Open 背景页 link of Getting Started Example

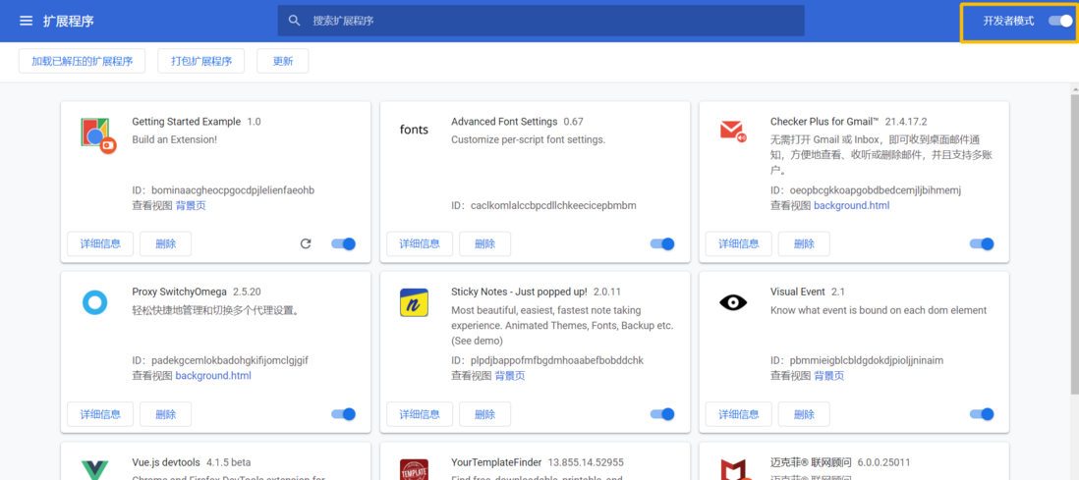(x=191, y=205)
